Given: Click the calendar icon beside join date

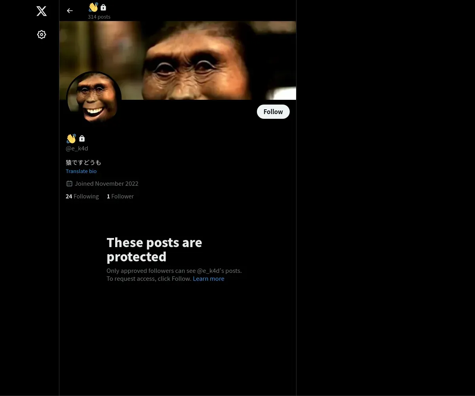Looking at the screenshot, I should [x=69, y=183].
